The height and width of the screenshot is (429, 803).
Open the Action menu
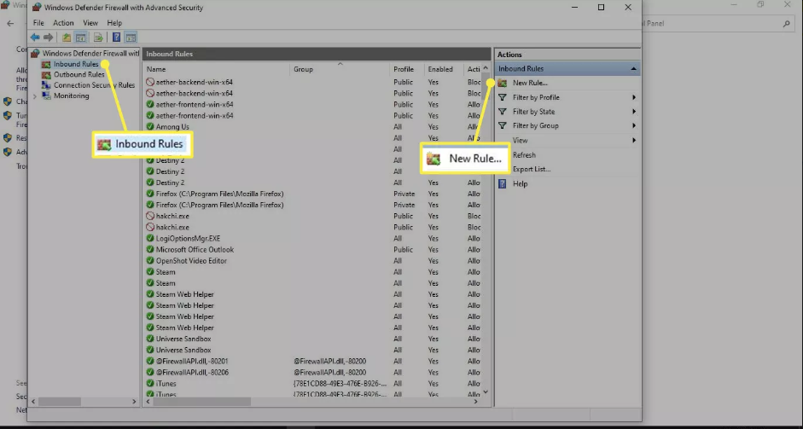[63, 23]
